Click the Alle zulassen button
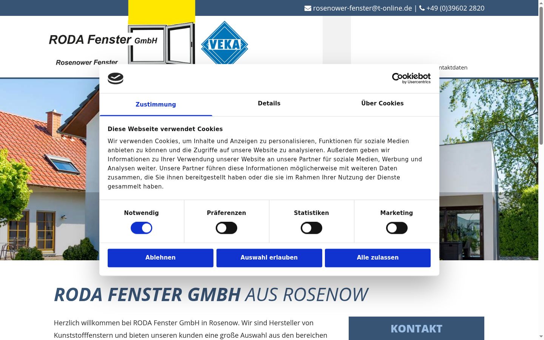 (378, 258)
